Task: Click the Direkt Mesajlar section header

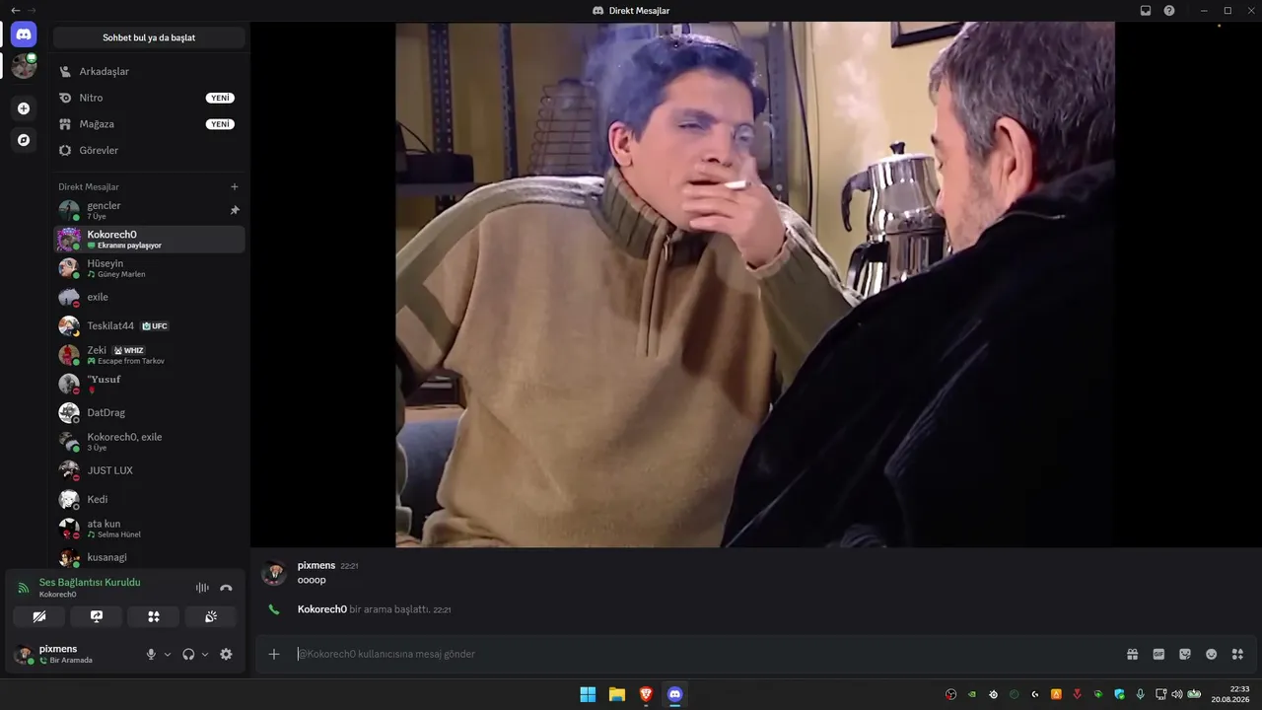Action: (x=89, y=186)
